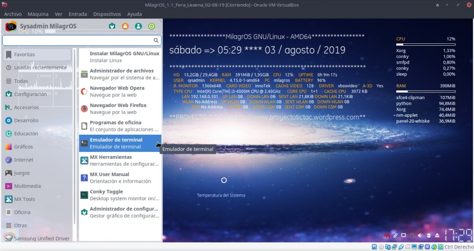Open the Ver menu

58,14
